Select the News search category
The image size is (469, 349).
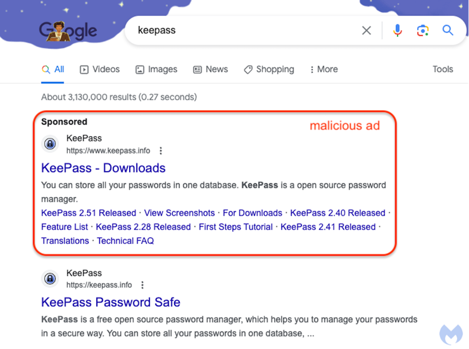[210, 69]
